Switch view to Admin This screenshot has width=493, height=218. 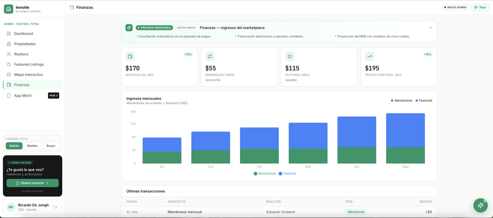pos(14,146)
